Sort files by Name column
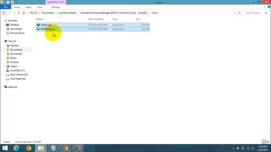 [x=39, y=19]
